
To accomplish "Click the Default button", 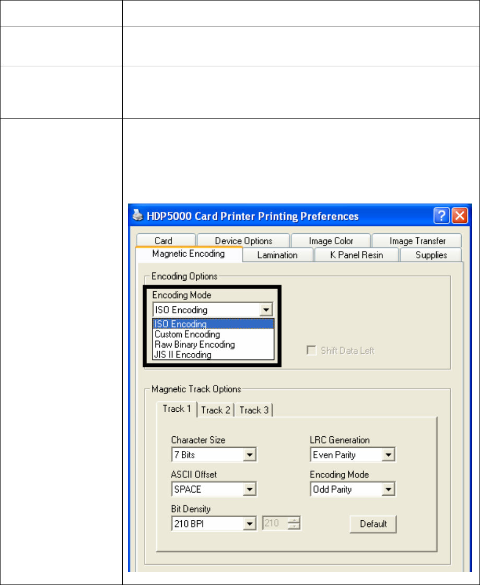I will pyautogui.click(x=373, y=524).
